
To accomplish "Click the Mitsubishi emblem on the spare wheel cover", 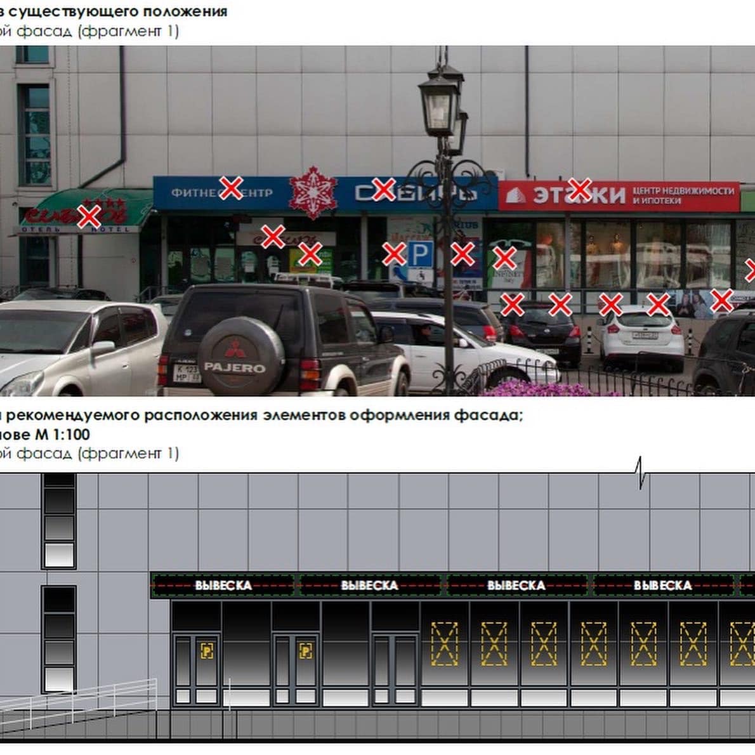I will (x=235, y=348).
